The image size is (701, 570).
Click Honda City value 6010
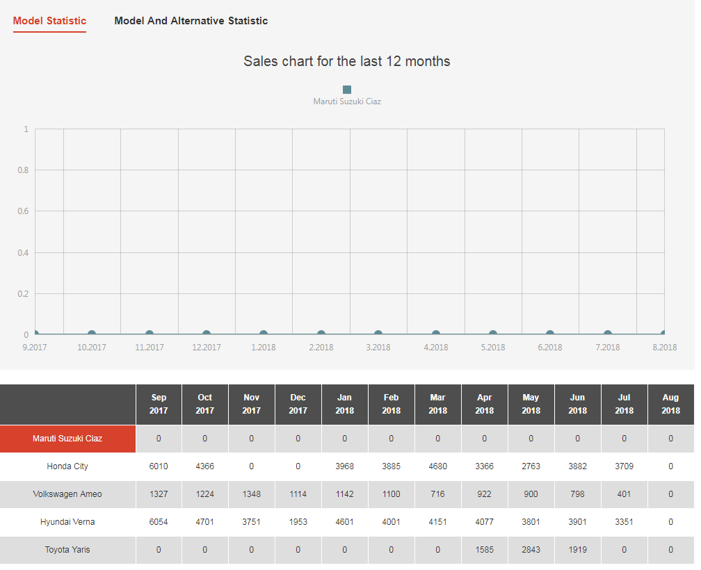pyautogui.click(x=159, y=466)
